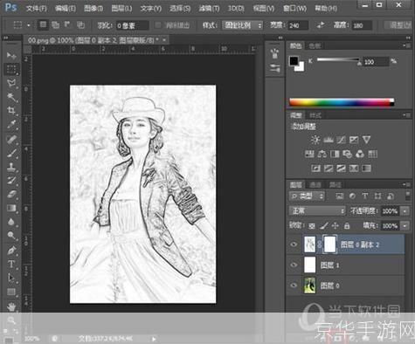Select the Path Selection tool
Screen dimensions: 415x344
click(x=11, y=278)
